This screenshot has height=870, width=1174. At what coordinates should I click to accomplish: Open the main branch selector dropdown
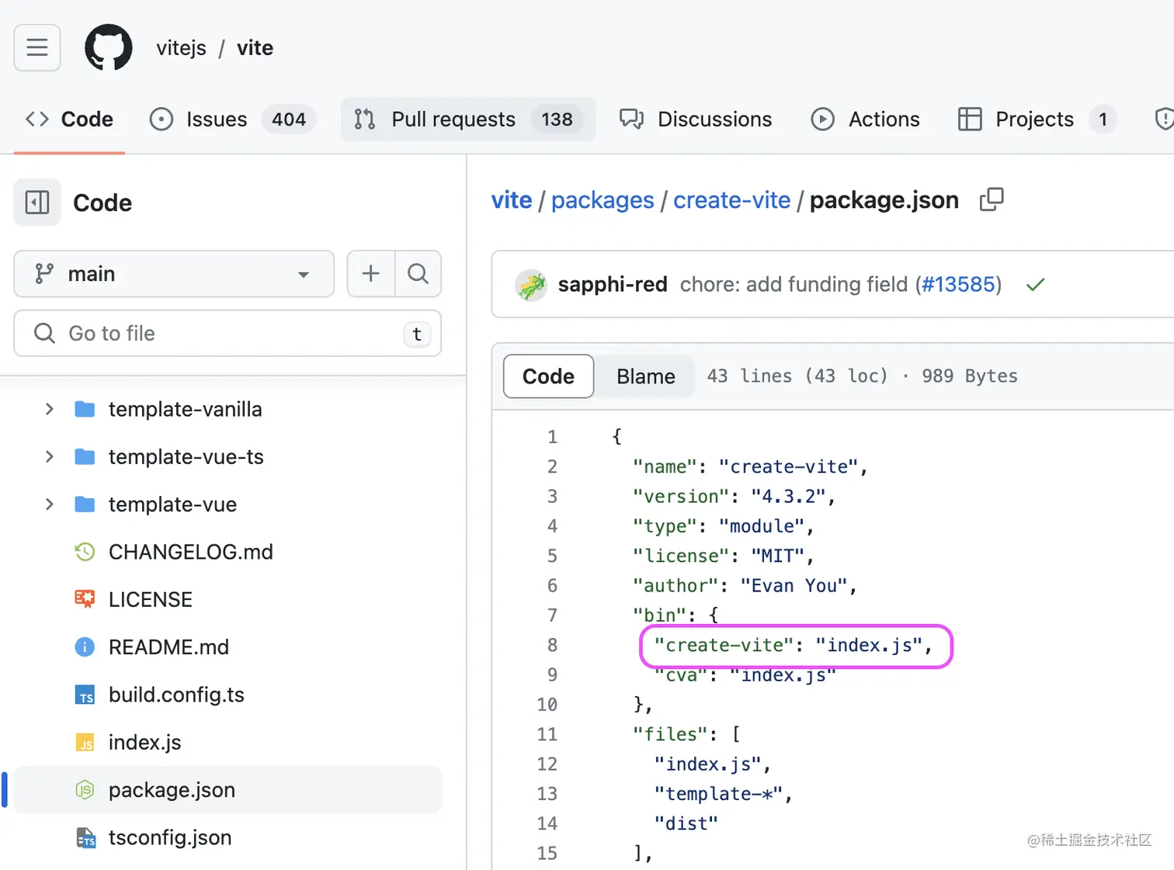pos(174,273)
